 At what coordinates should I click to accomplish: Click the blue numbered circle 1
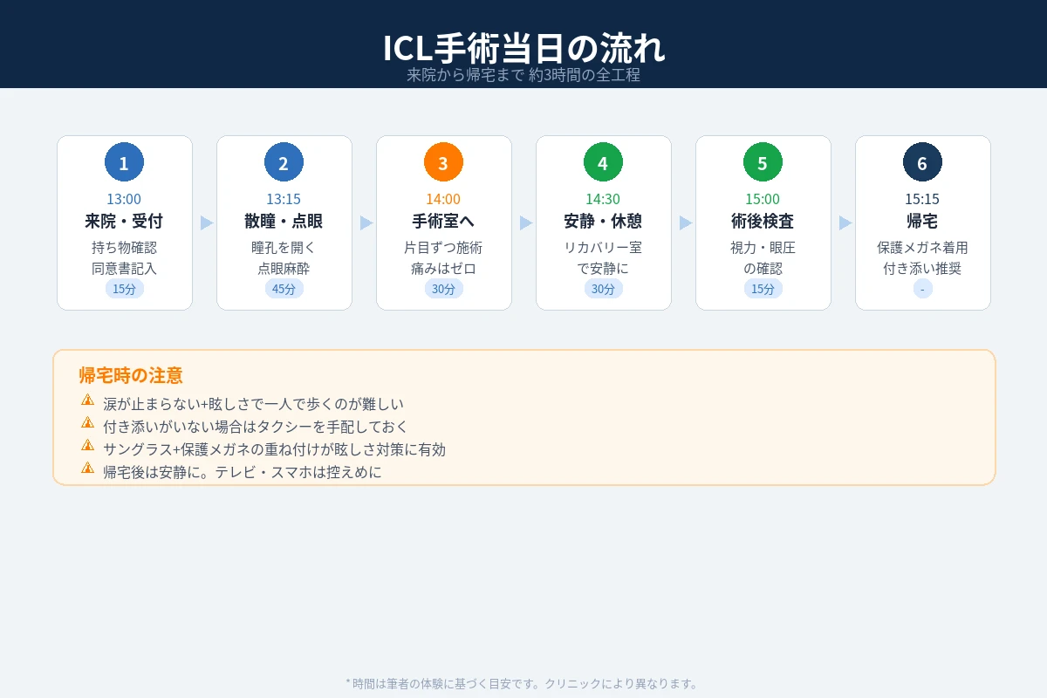click(125, 161)
